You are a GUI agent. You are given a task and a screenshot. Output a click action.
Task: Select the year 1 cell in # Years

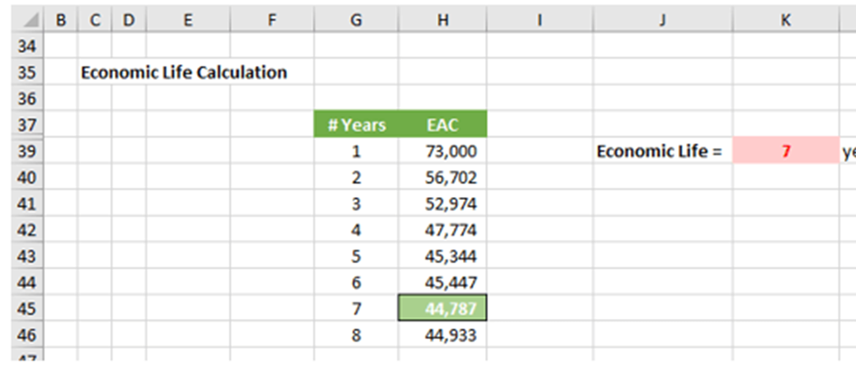pyautogui.click(x=356, y=151)
